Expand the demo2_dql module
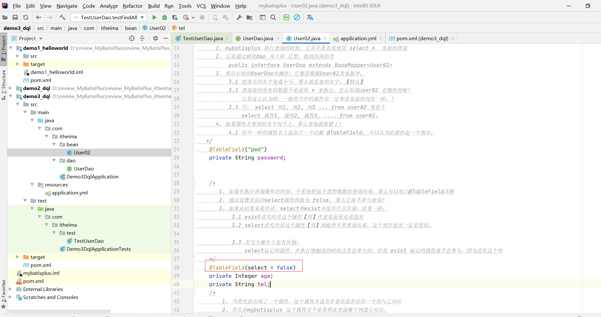Screen dimensions: 601x317 [10, 88]
